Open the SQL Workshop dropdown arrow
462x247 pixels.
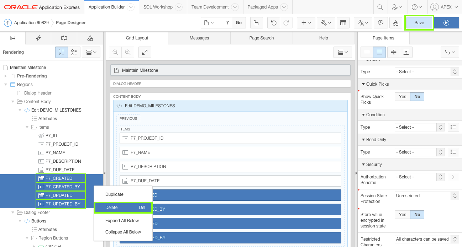[x=179, y=7]
